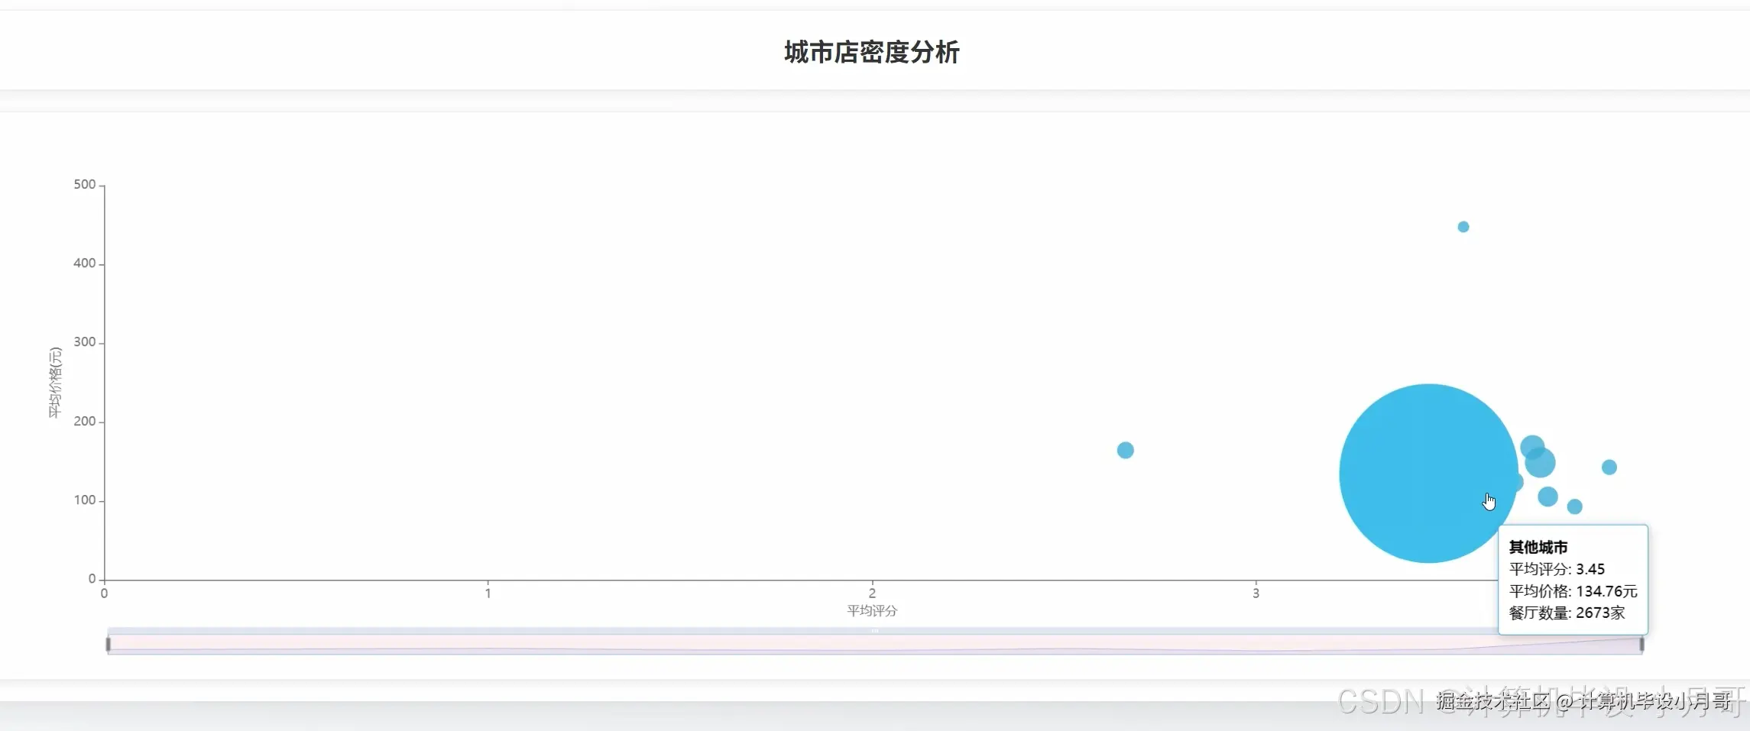Click the x-axis label 平均评分
1750x731 pixels.
tap(872, 610)
